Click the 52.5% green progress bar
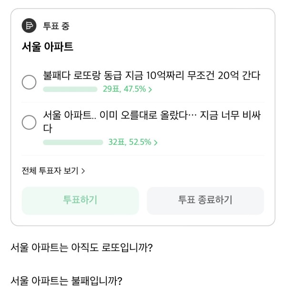The height and width of the screenshot is (291, 286). point(73,142)
